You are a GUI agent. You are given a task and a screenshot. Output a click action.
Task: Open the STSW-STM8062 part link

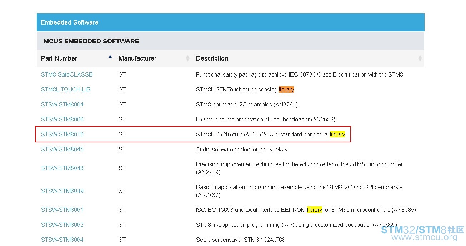pyautogui.click(x=62, y=225)
